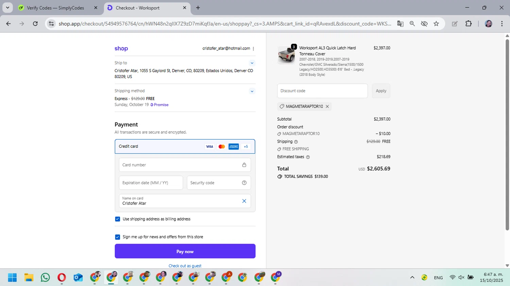Click the Visa card icon

(209, 147)
